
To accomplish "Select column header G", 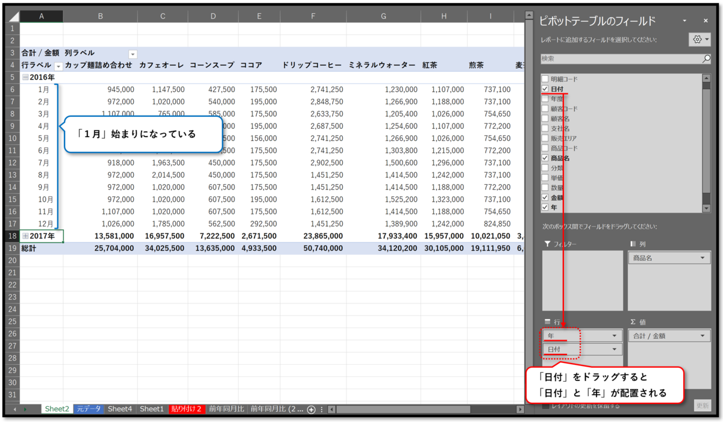I will click(383, 17).
